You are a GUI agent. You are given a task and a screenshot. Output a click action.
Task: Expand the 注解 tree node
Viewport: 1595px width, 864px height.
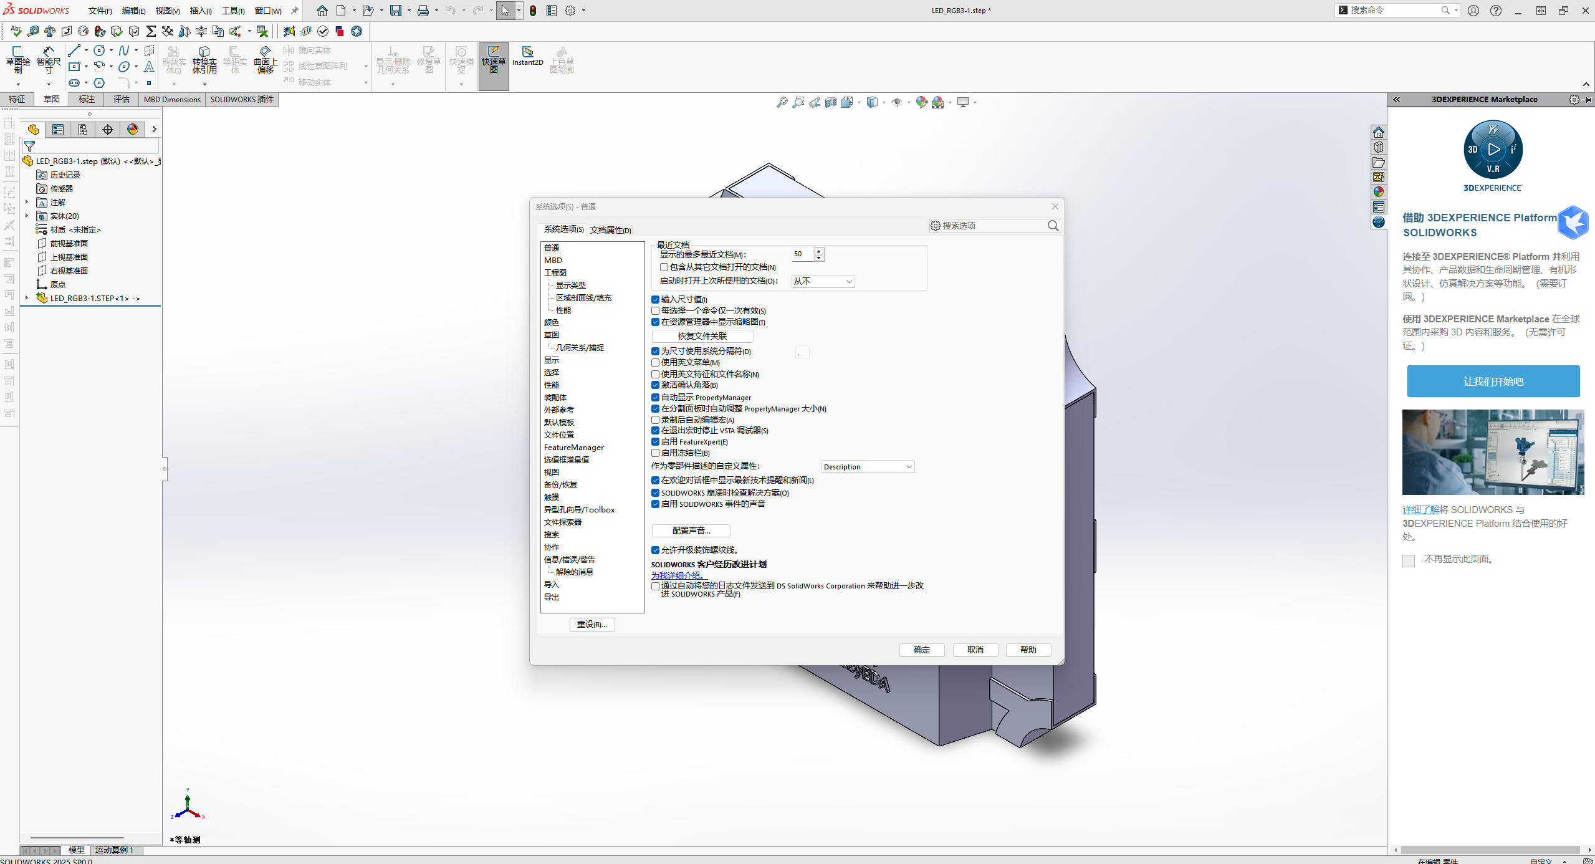coord(27,202)
